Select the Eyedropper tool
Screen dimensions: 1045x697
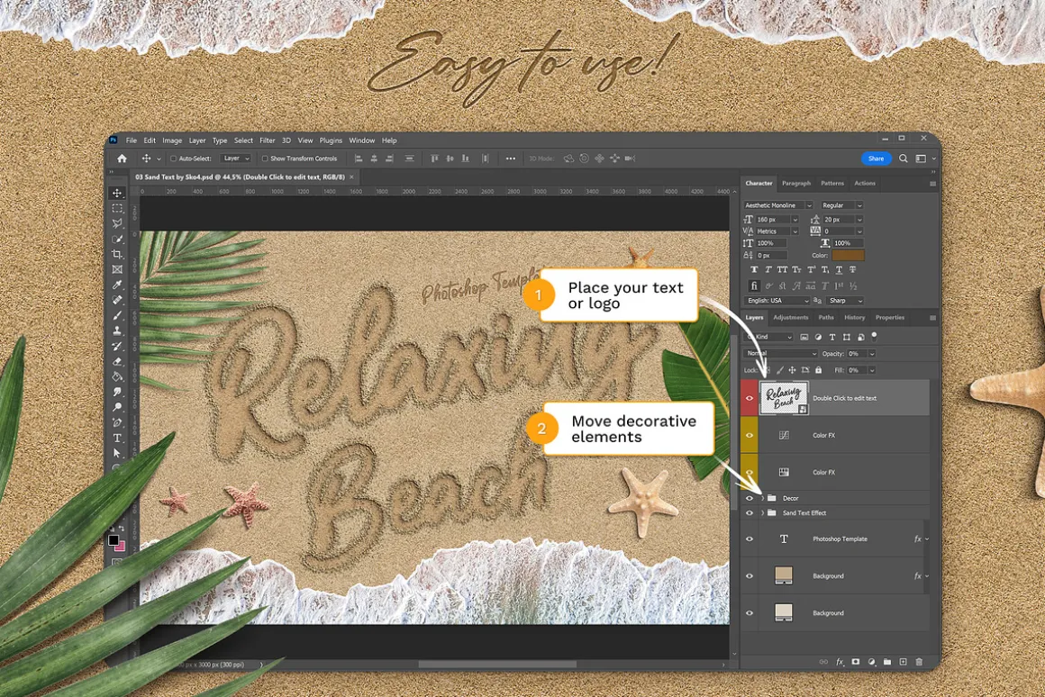point(117,285)
